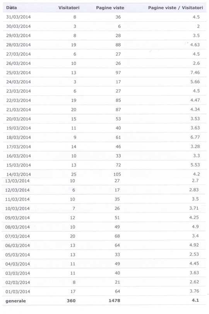The image size is (209, 314).
Task: Click Pagine viste / Visitatori header
Action: click(x=175, y=8)
